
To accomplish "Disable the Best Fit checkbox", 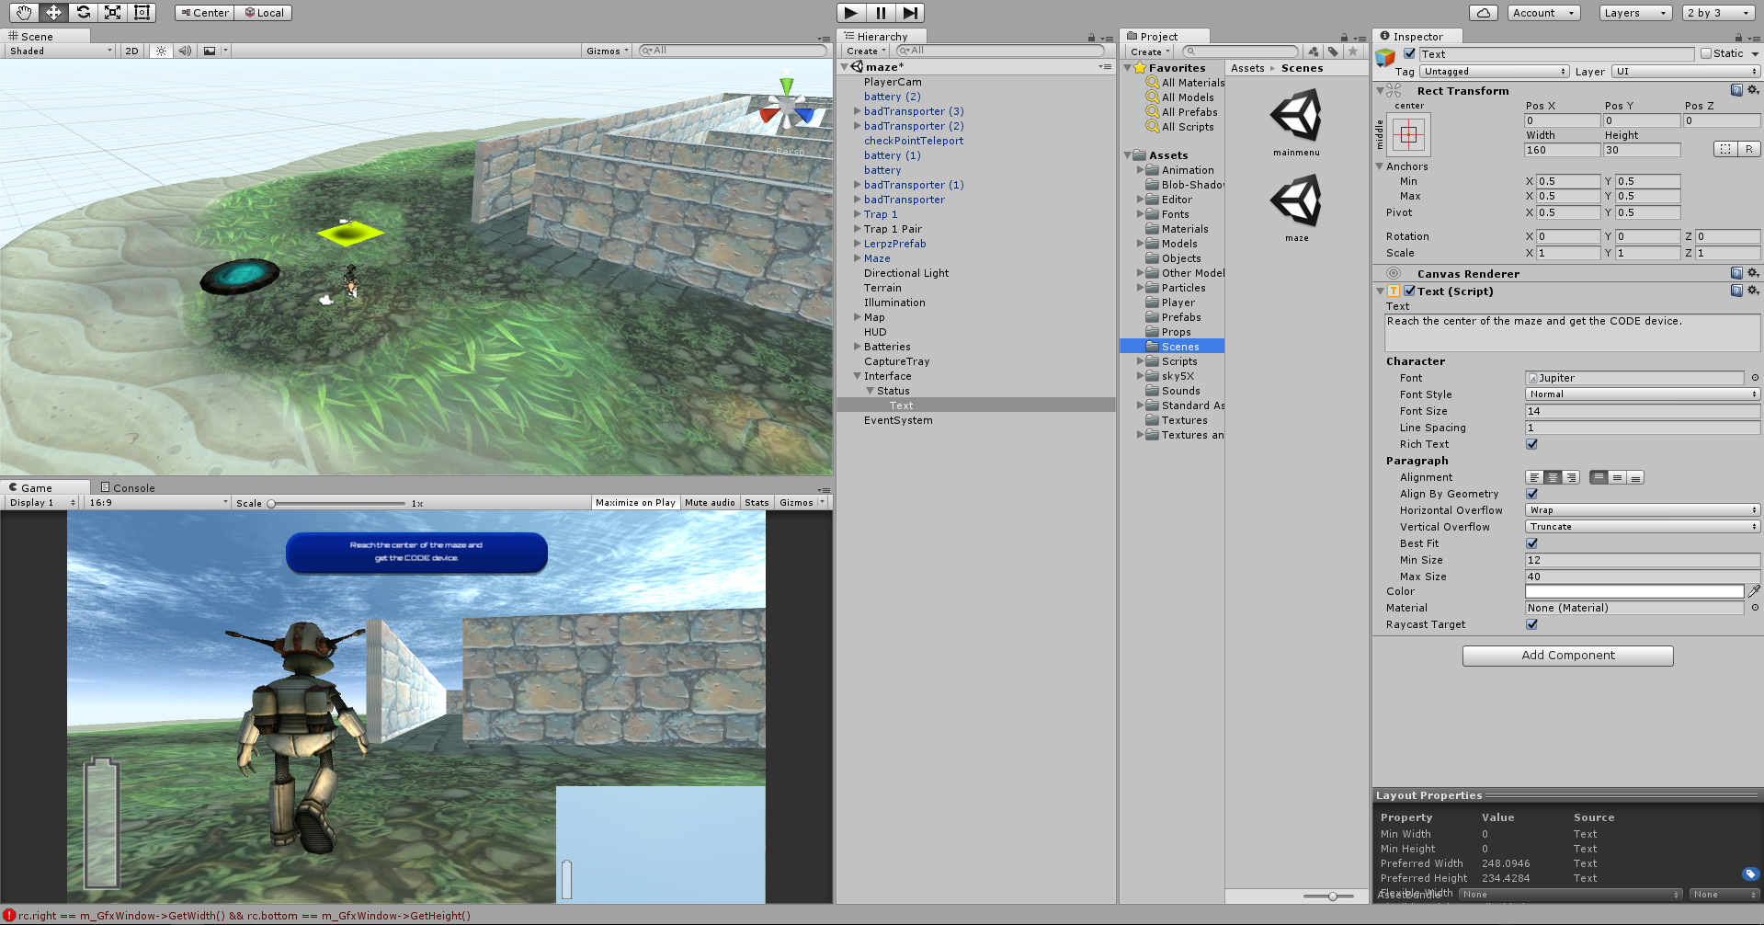I will 1531,543.
